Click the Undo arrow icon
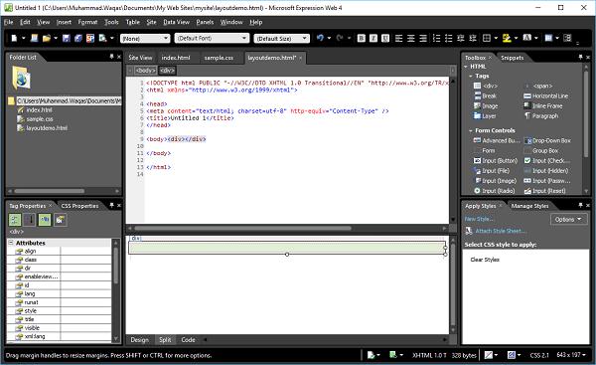The image size is (596, 365). (x=320, y=38)
